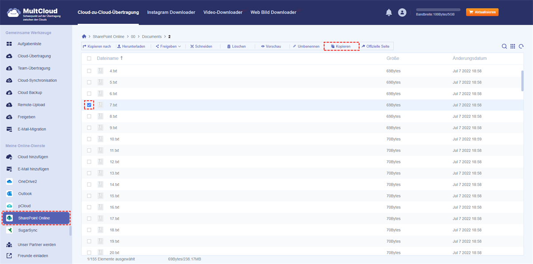Click the search magnifier icon
Image resolution: width=533 pixels, height=264 pixels.
[x=504, y=47]
